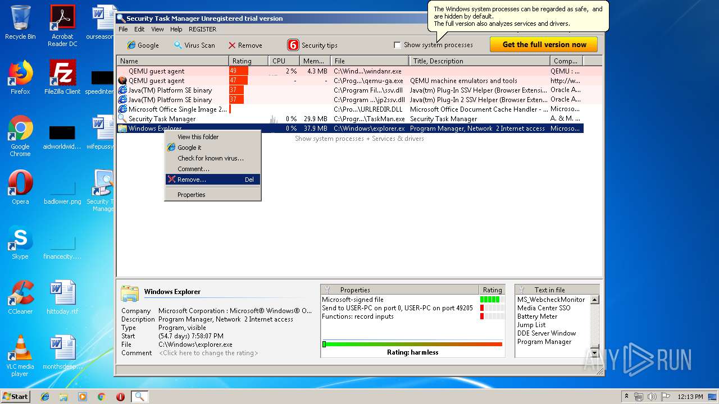The image size is (719, 404).
Task: Select Battery Meter text entry
Action: [537, 316]
